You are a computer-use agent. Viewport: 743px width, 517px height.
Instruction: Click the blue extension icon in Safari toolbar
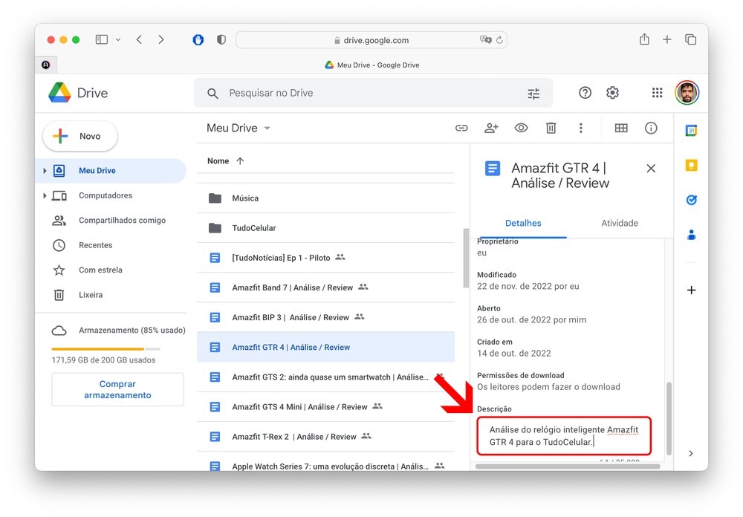coord(198,40)
